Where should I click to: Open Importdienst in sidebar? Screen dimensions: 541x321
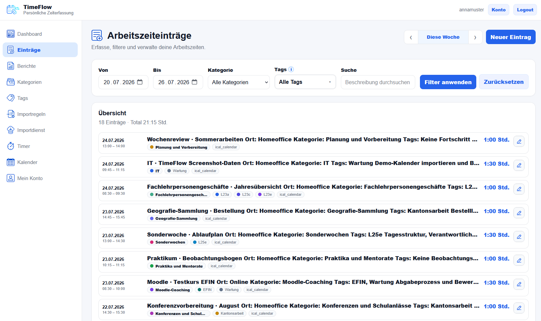click(40, 130)
